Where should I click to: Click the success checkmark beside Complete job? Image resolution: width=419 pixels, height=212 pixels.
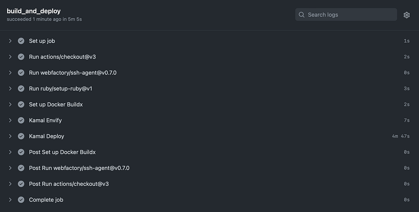pos(21,200)
